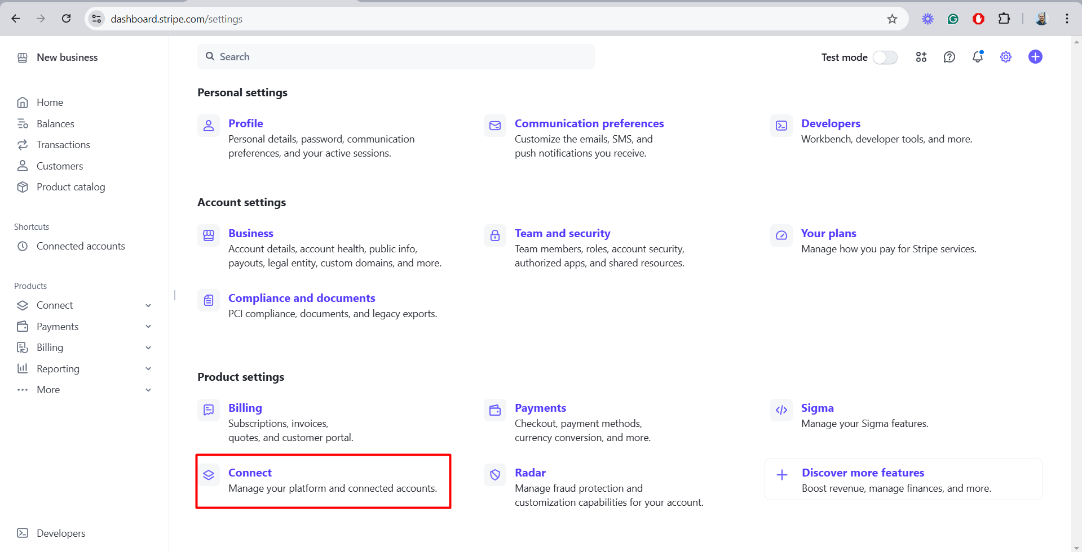Viewport: 1082px width, 552px height.
Task: Click the Stripe Search field
Action: 396,57
